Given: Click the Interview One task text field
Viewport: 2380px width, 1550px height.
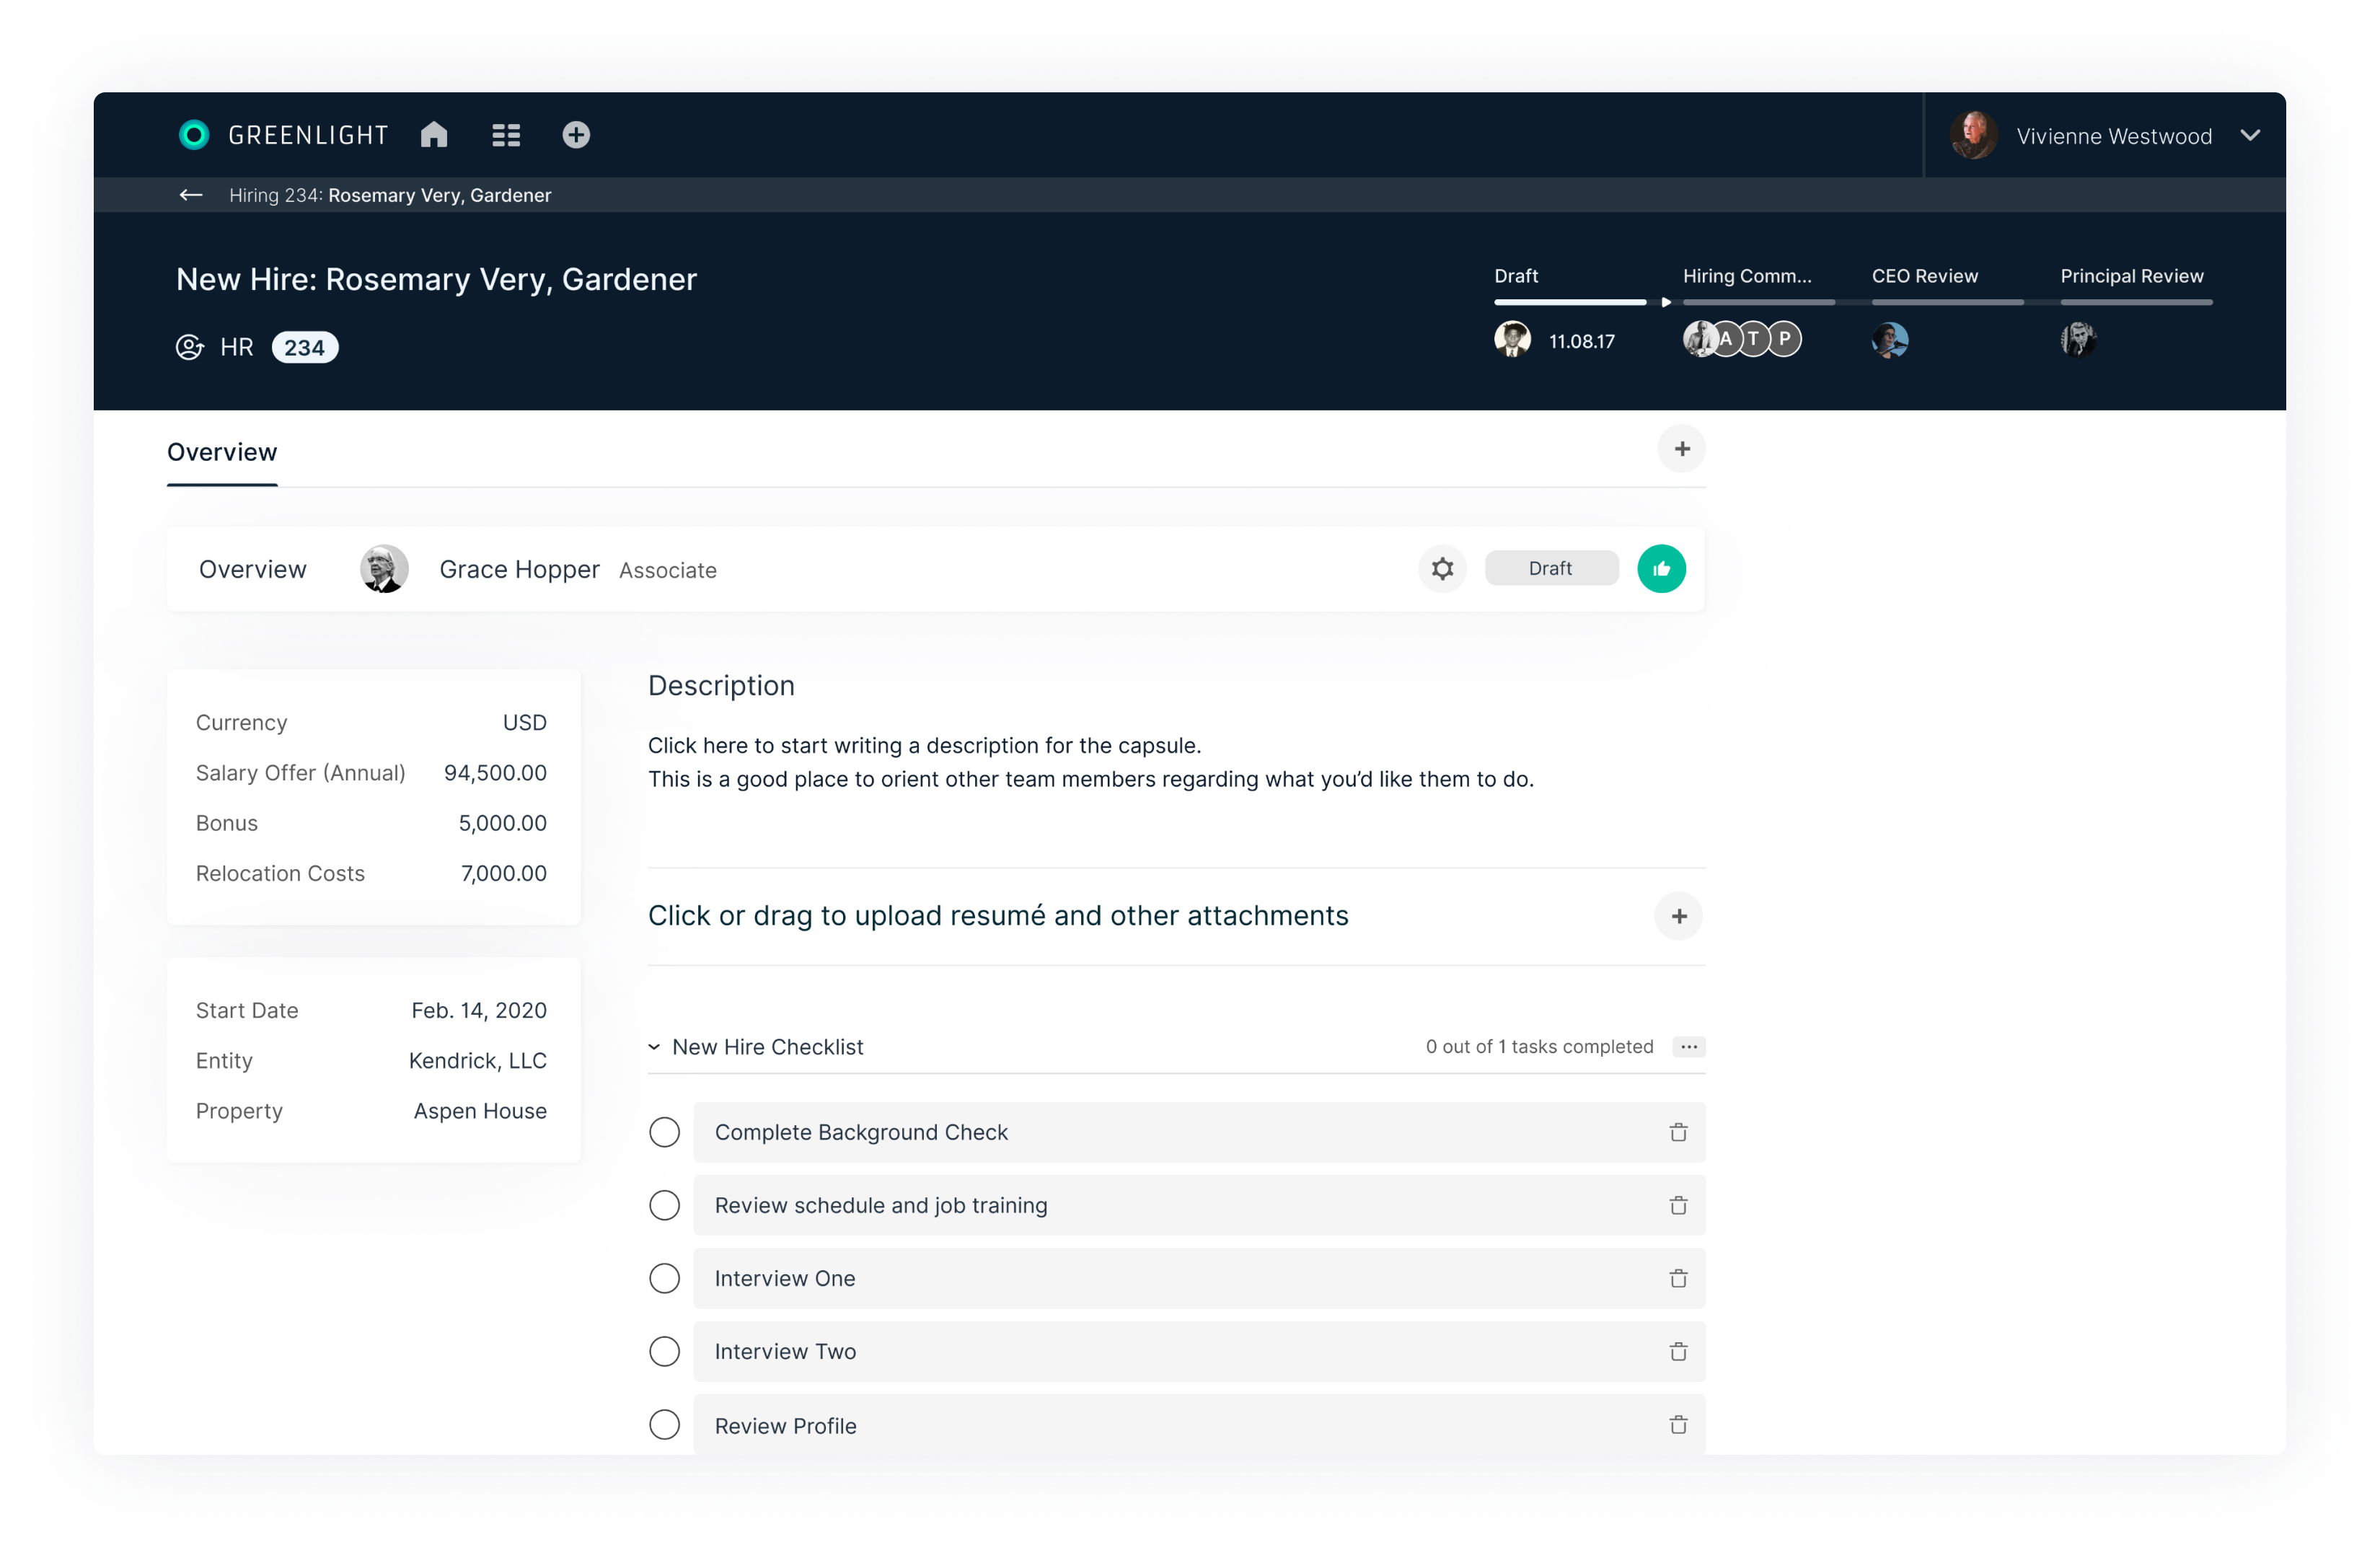Looking at the screenshot, I should (x=1199, y=1278).
